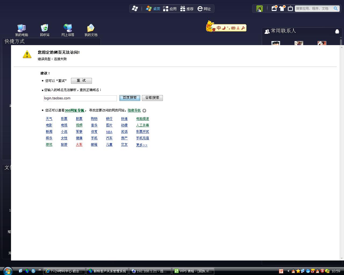This screenshot has height=275, width=344.
Task: Click the person icon on input bar
Action: tap(238, 28)
